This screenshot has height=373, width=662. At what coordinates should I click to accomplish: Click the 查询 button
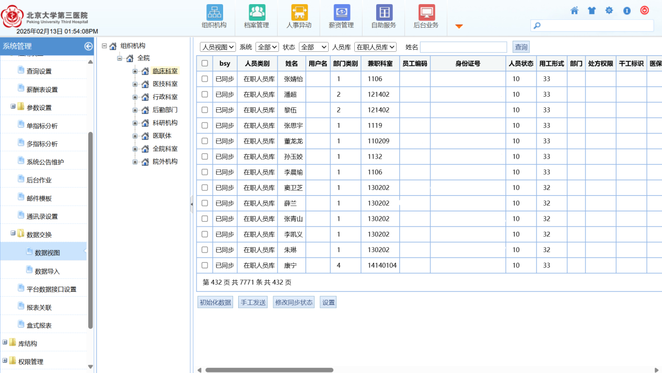point(521,47)
